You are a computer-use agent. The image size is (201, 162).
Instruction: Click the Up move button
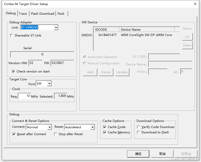coord(188,37)
